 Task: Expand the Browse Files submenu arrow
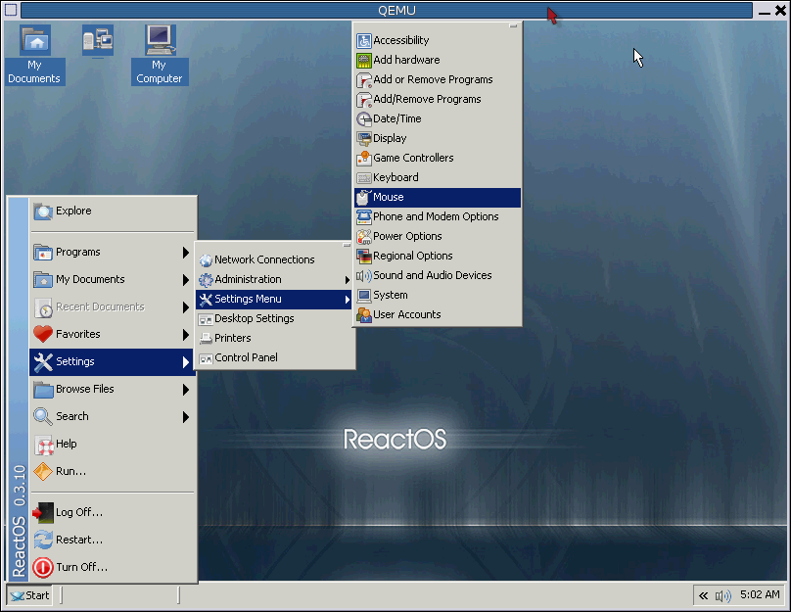(x=186, y=390)
